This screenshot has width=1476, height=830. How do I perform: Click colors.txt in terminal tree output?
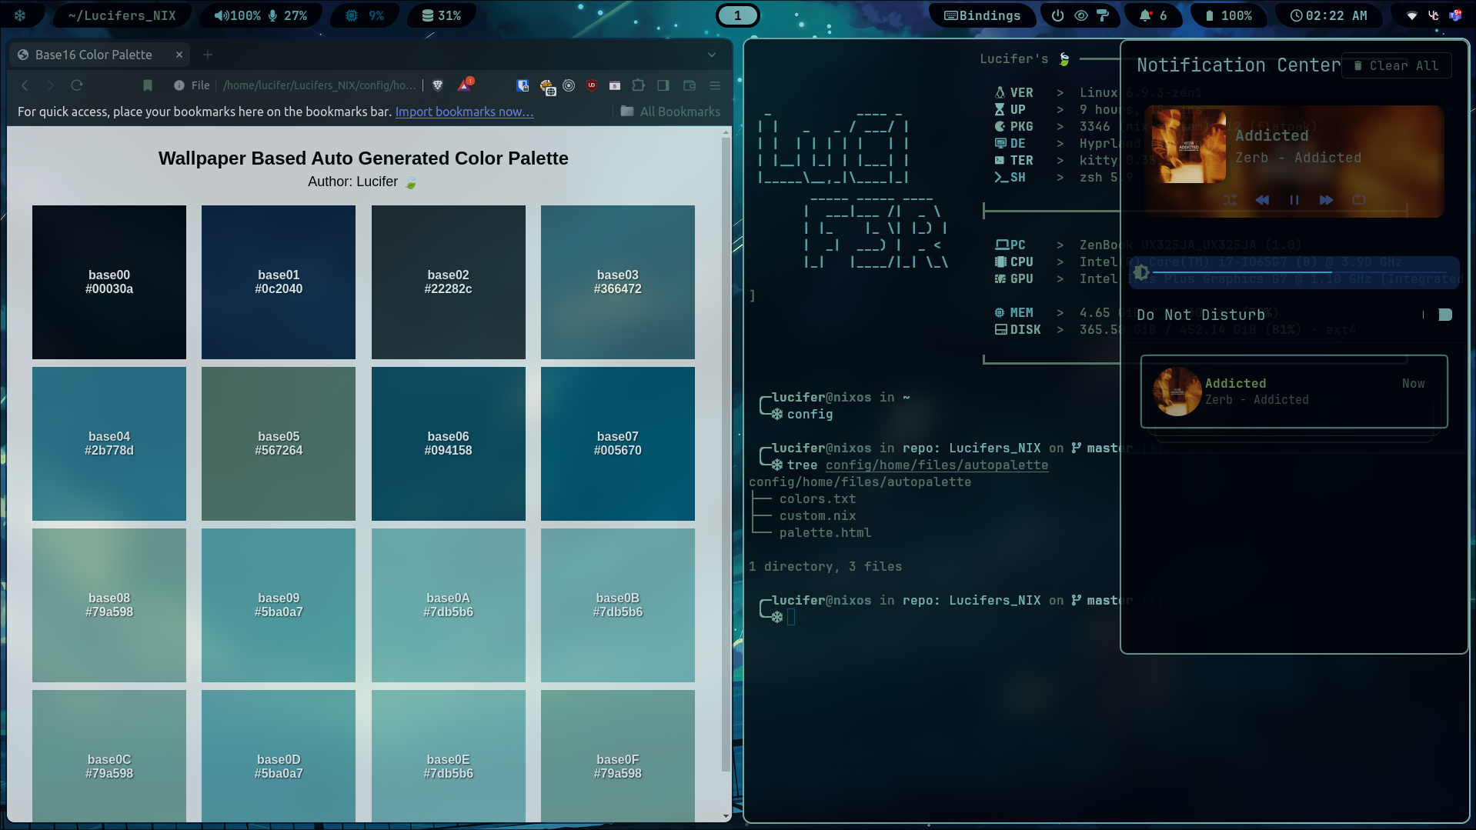[817, 499]
